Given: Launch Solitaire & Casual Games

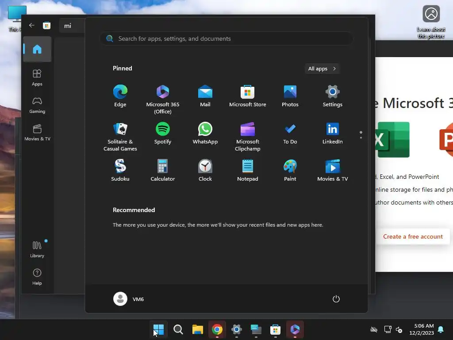Looking at the screenshot, I should (x=120, y=137).
